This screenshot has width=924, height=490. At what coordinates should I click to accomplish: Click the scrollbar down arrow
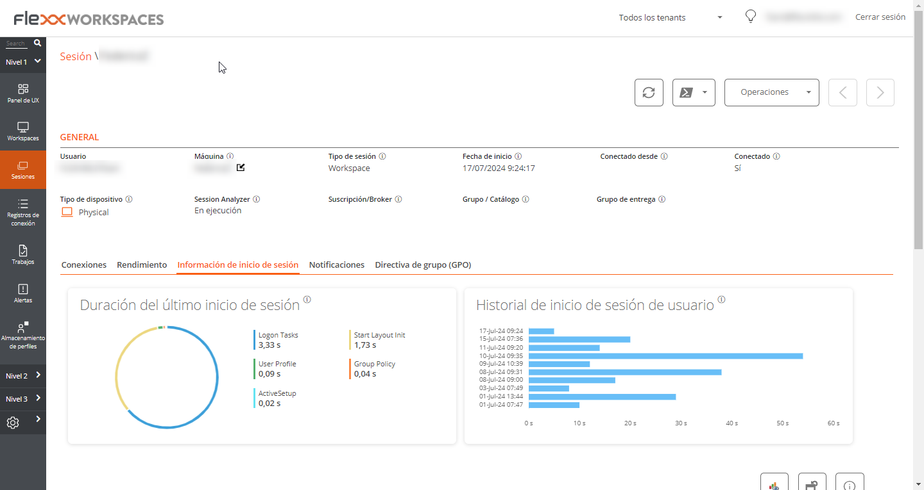[918, 484]
